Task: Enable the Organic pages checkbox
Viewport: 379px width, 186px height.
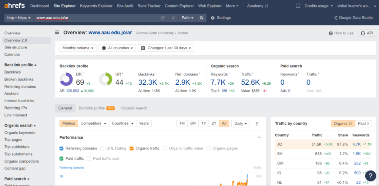Action: point(208,148)
